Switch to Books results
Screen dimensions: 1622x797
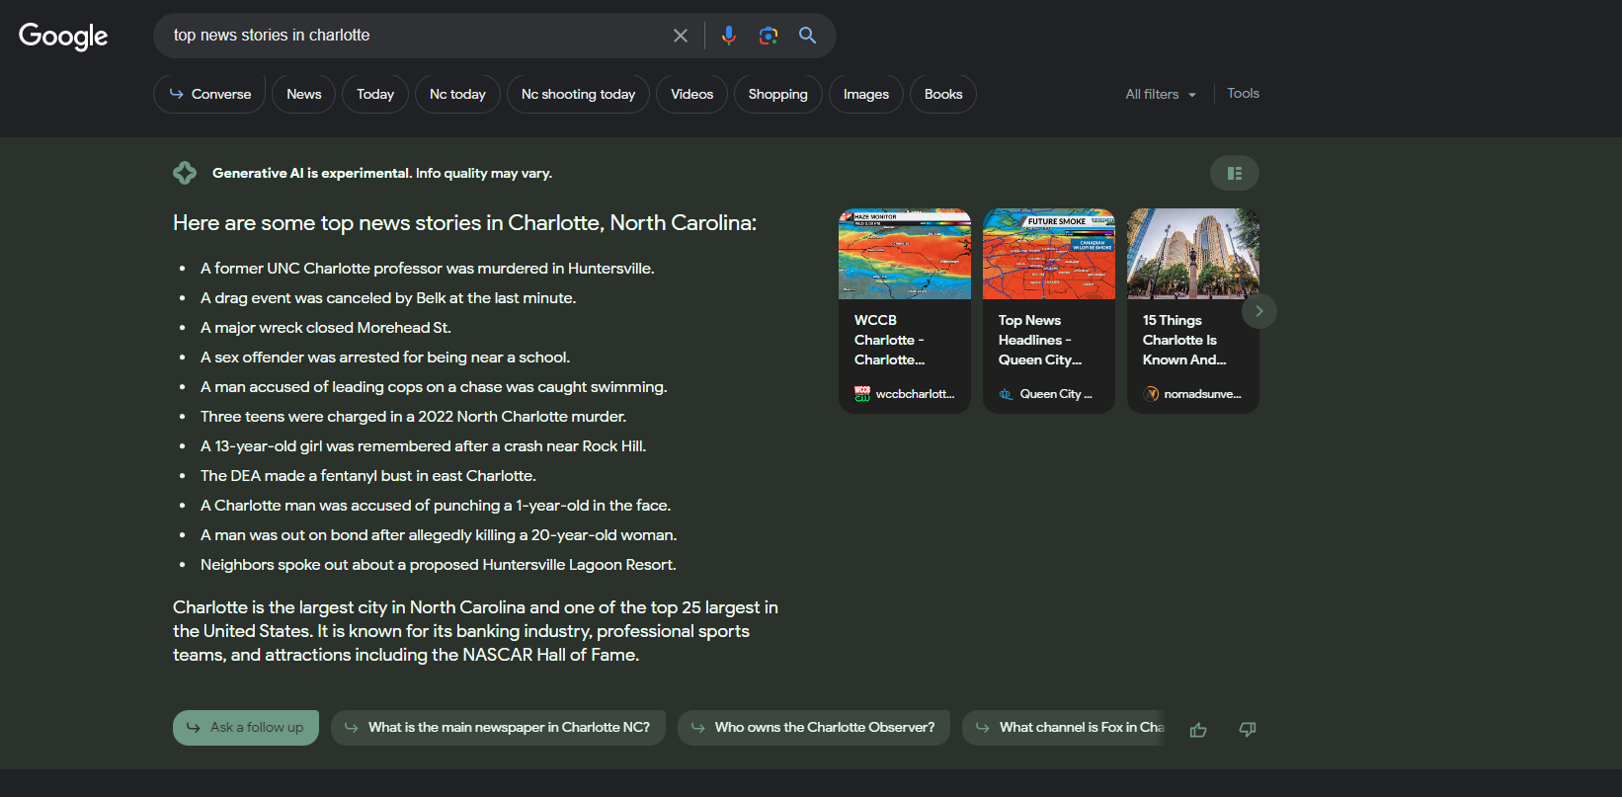tap(943, 94)
